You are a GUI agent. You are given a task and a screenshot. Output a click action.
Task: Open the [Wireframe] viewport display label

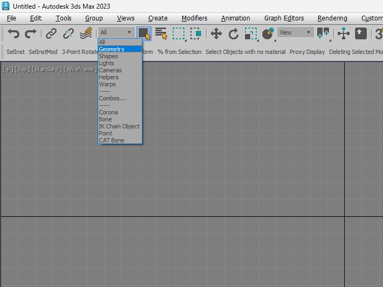click(x=80, y=70)
